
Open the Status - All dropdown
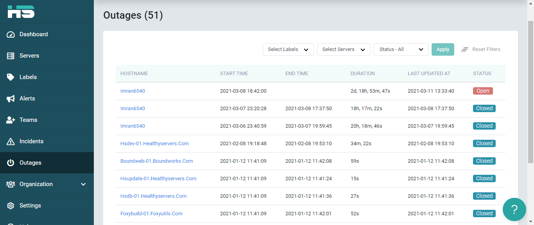401,49
